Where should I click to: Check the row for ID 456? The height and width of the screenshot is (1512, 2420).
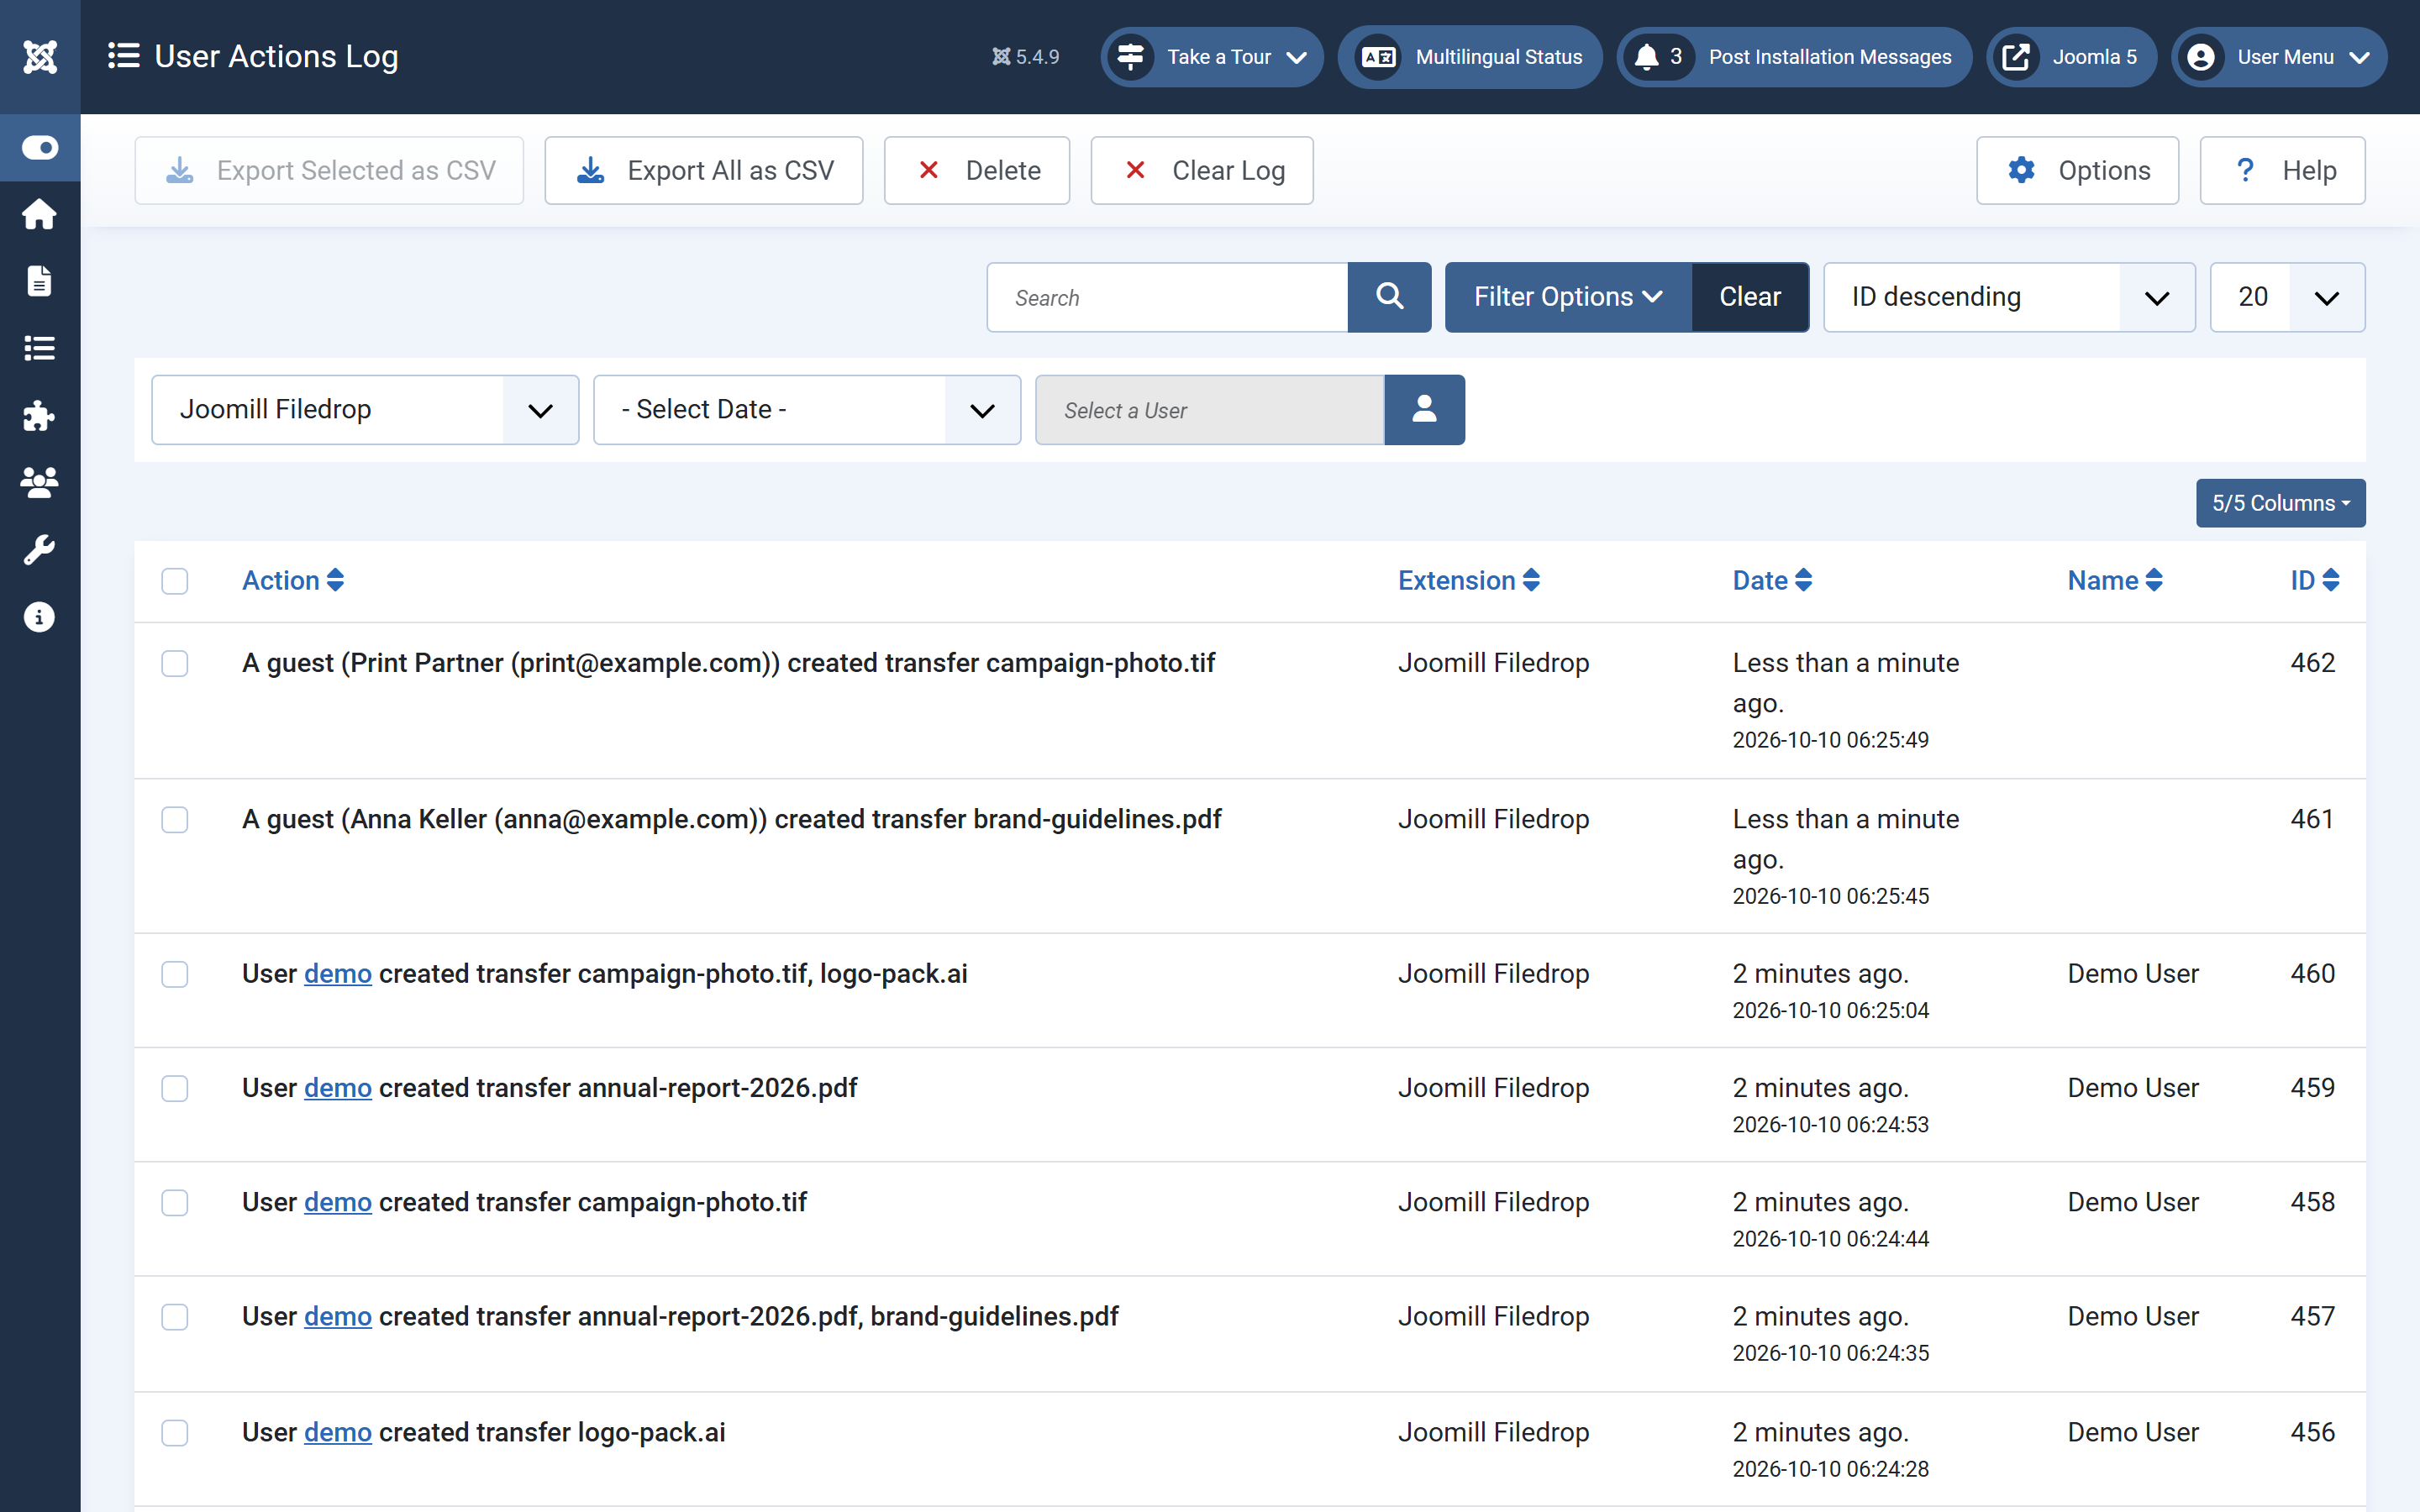175,1433
